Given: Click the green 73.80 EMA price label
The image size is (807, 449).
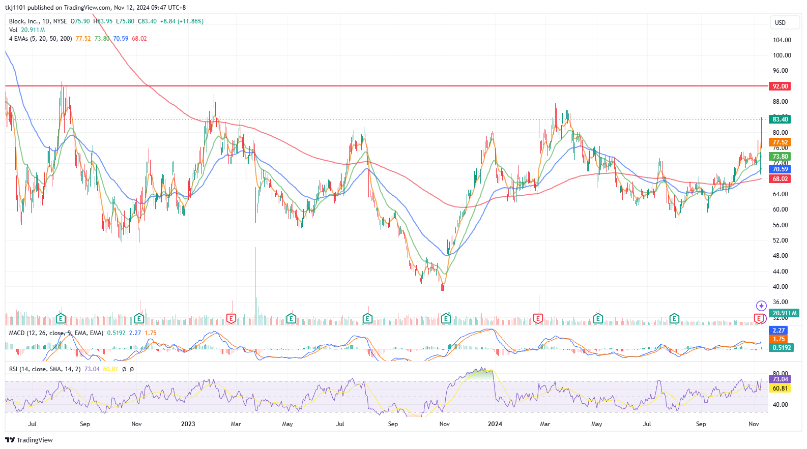Looking at the screenshot, I should tap(780, 157).
